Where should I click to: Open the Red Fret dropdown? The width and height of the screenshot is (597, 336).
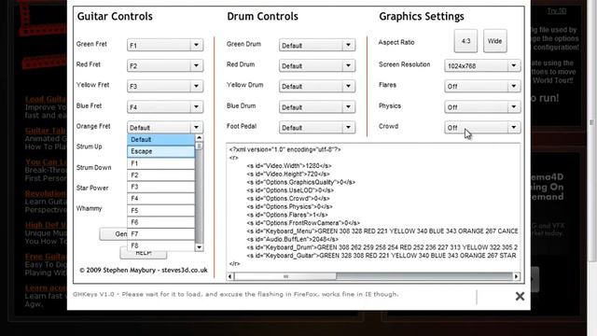165,65
